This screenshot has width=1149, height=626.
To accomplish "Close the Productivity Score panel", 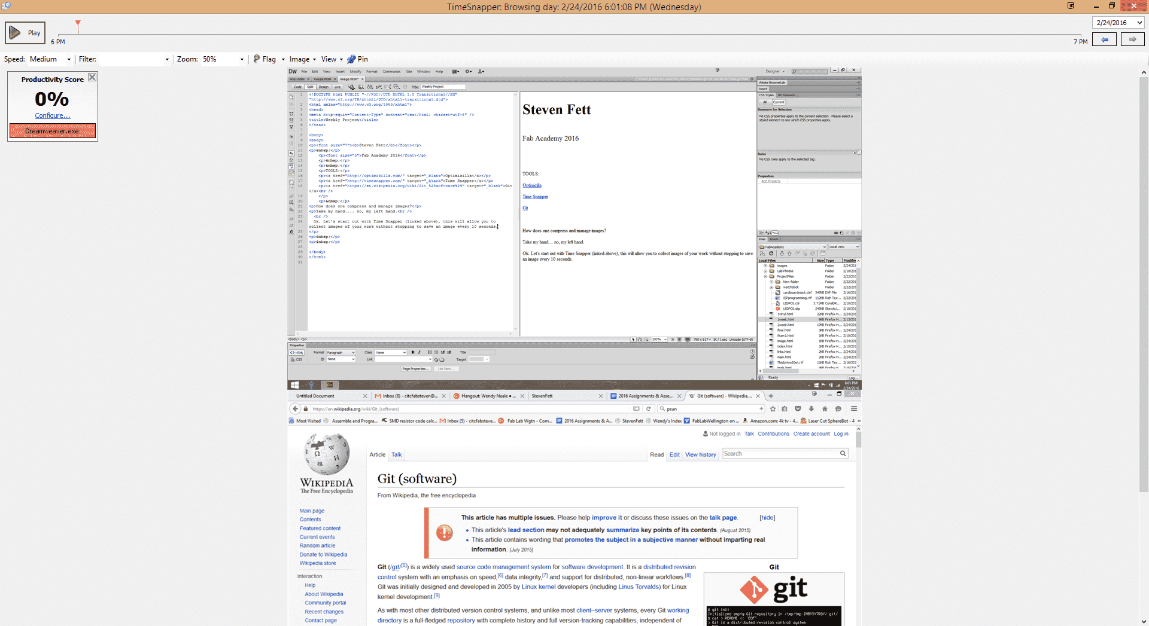I will pyautogui.click(x=92, y=77).
